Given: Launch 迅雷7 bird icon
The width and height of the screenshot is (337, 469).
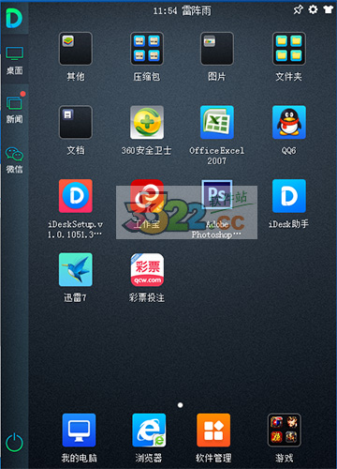Looking at the screenshot, I should click(x=76, y=269).
